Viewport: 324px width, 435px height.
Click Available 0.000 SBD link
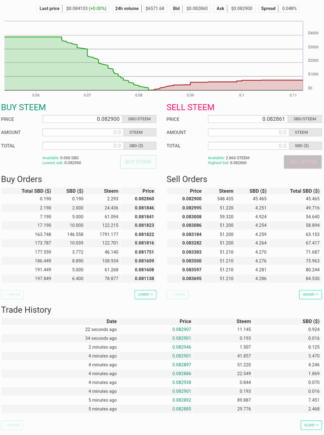pyautogui.click(x=61, y=158)
